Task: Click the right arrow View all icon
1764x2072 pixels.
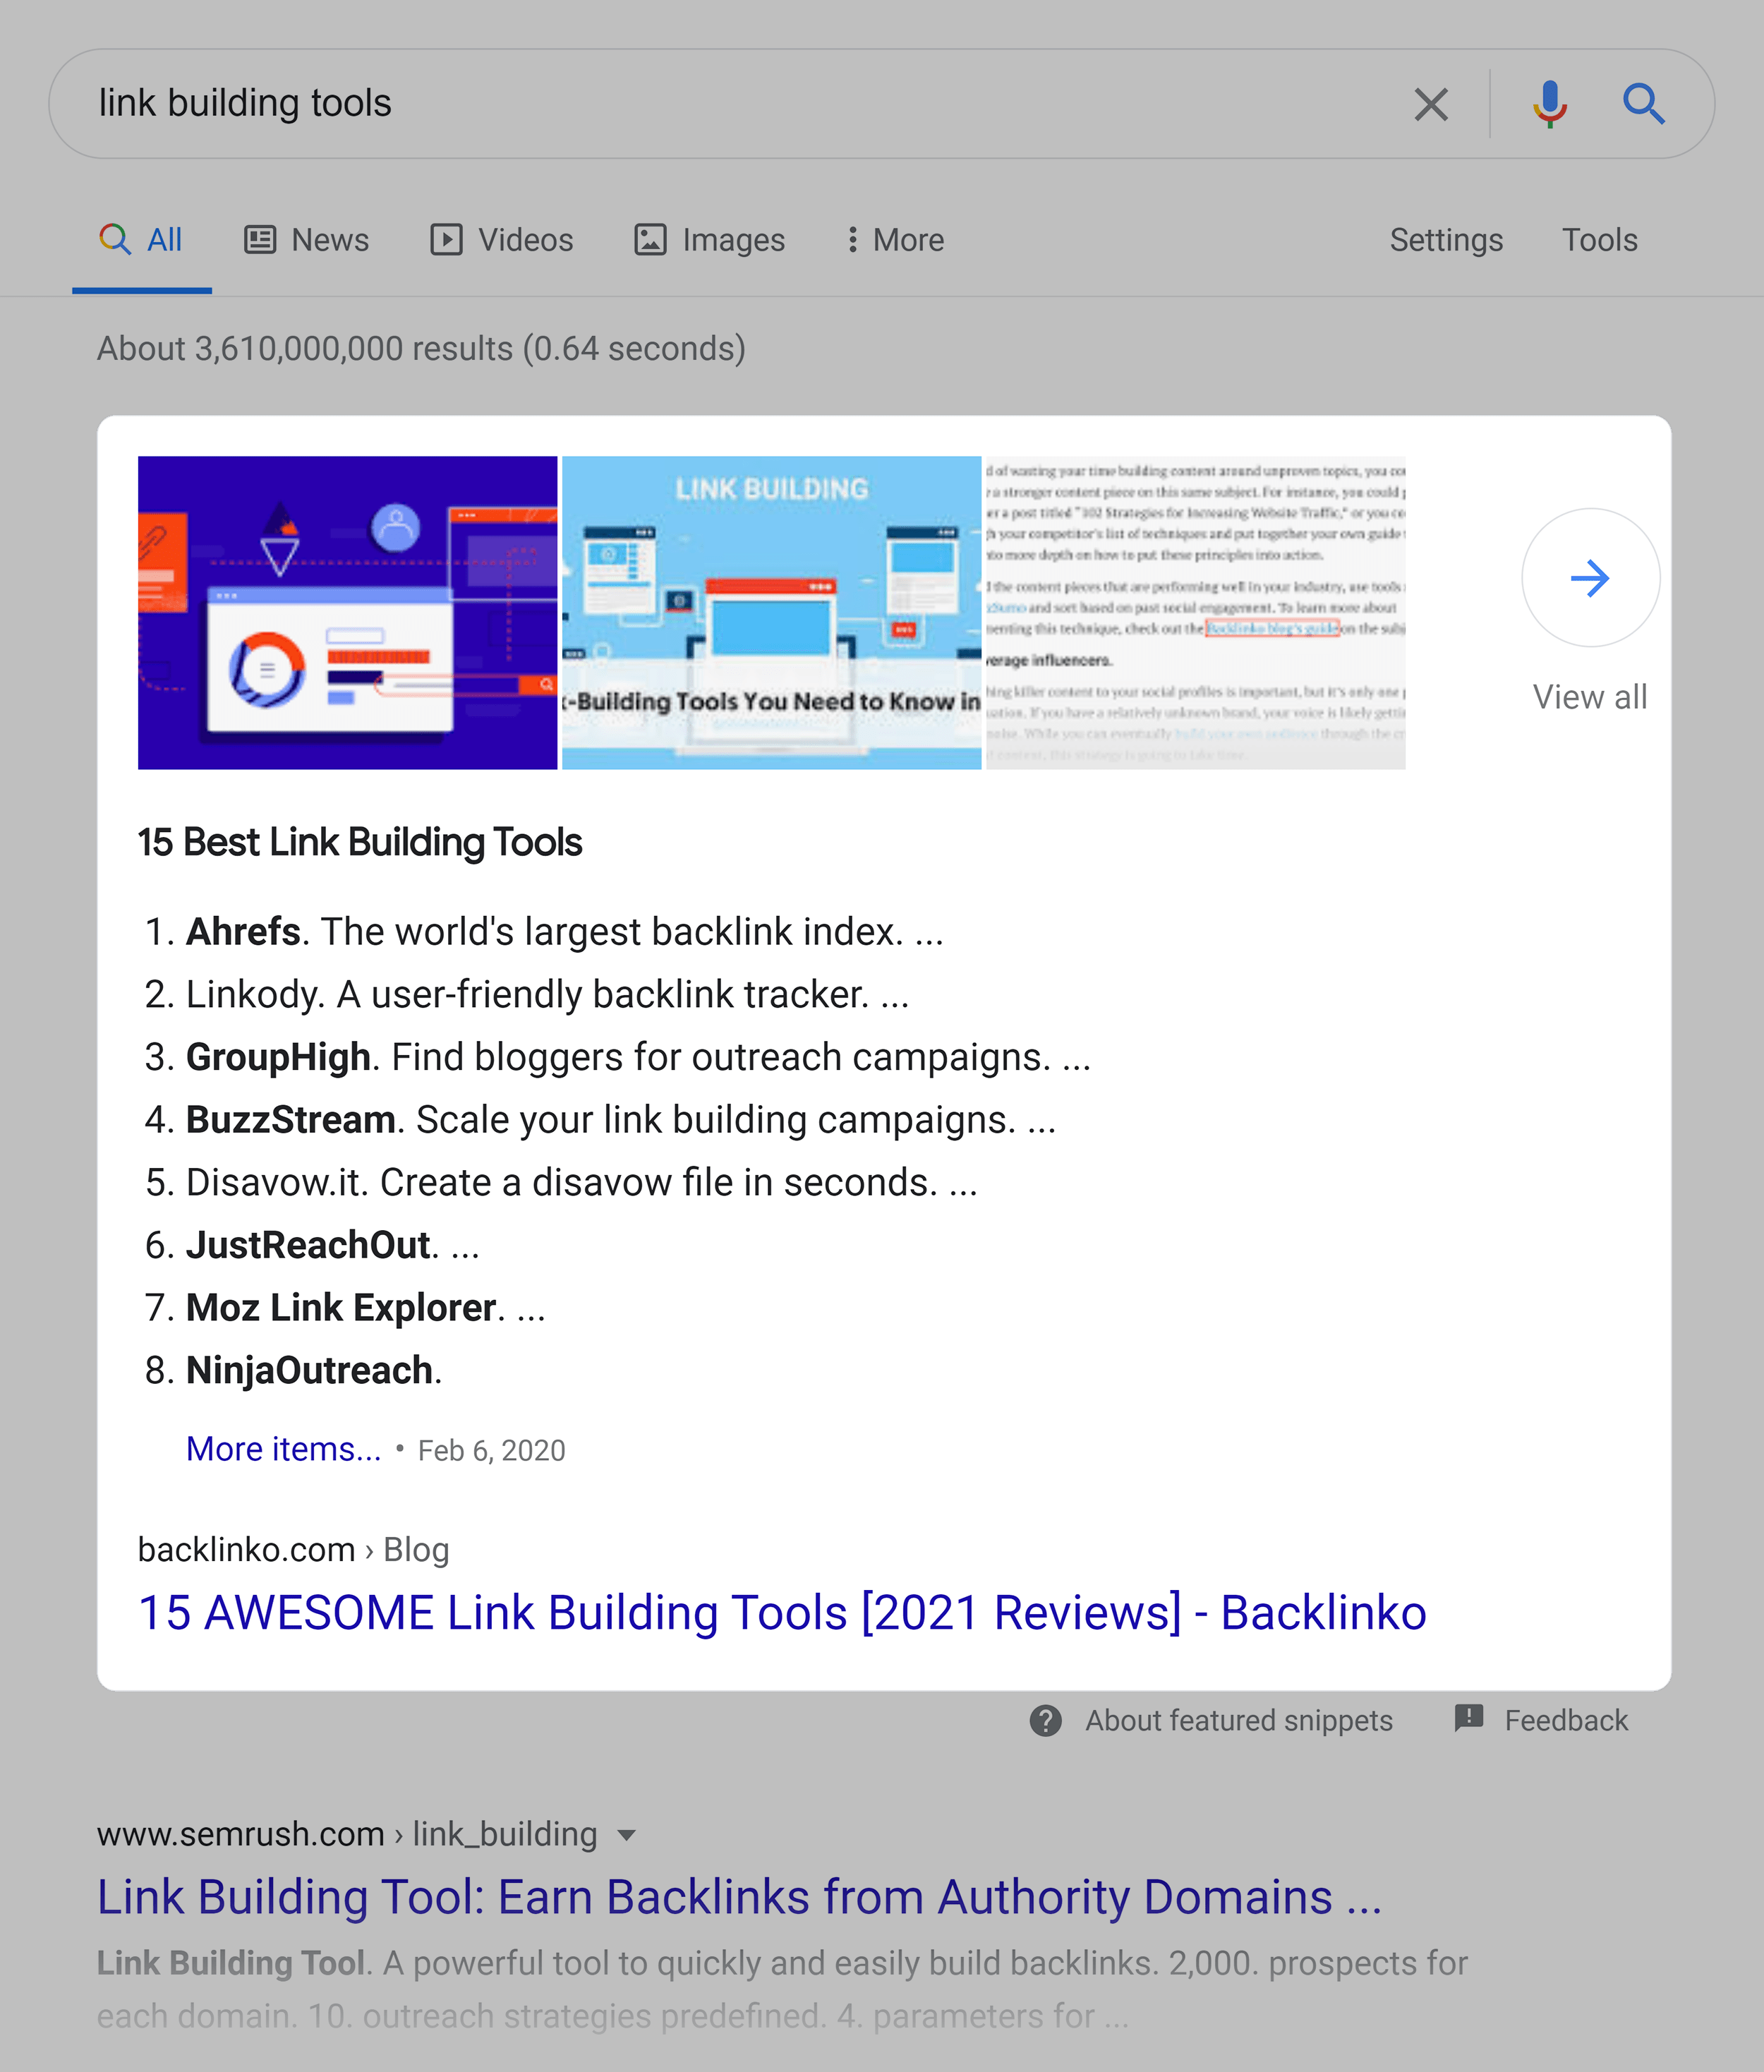Action: point(1588,577)
